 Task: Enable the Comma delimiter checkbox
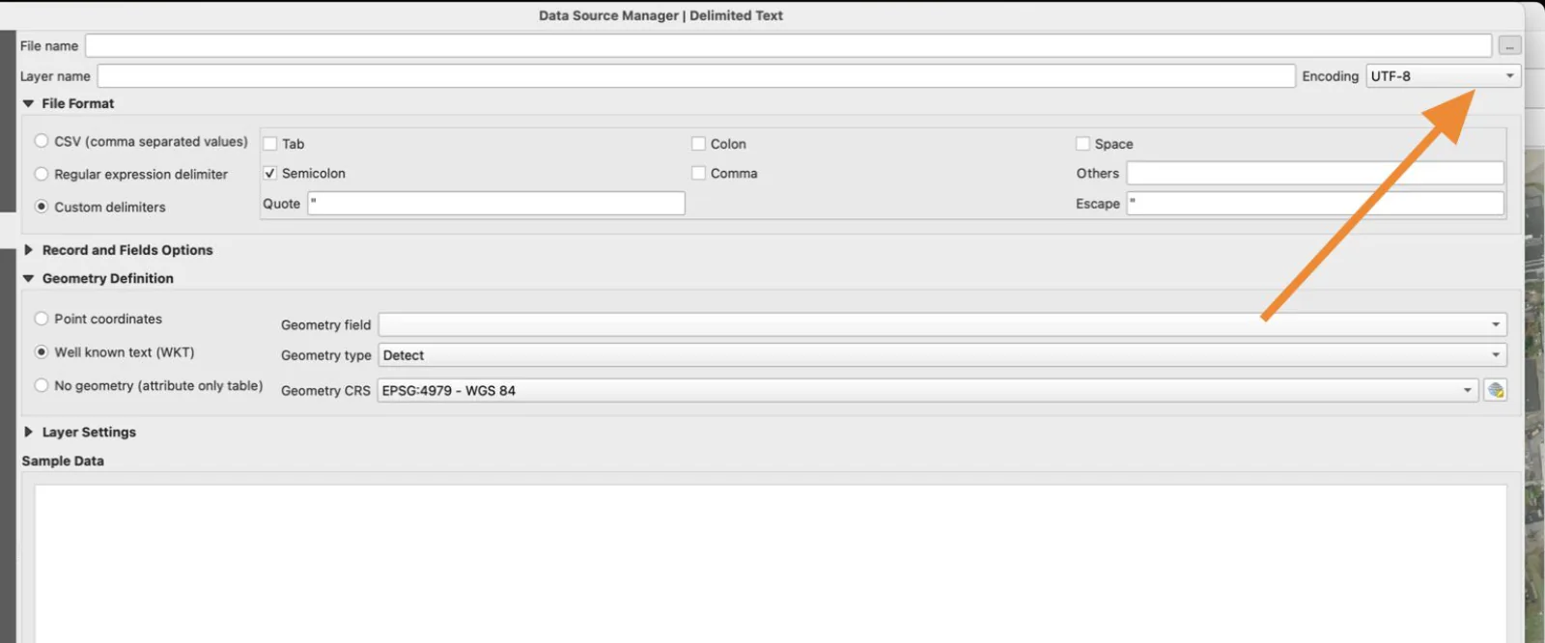point(698,173)
